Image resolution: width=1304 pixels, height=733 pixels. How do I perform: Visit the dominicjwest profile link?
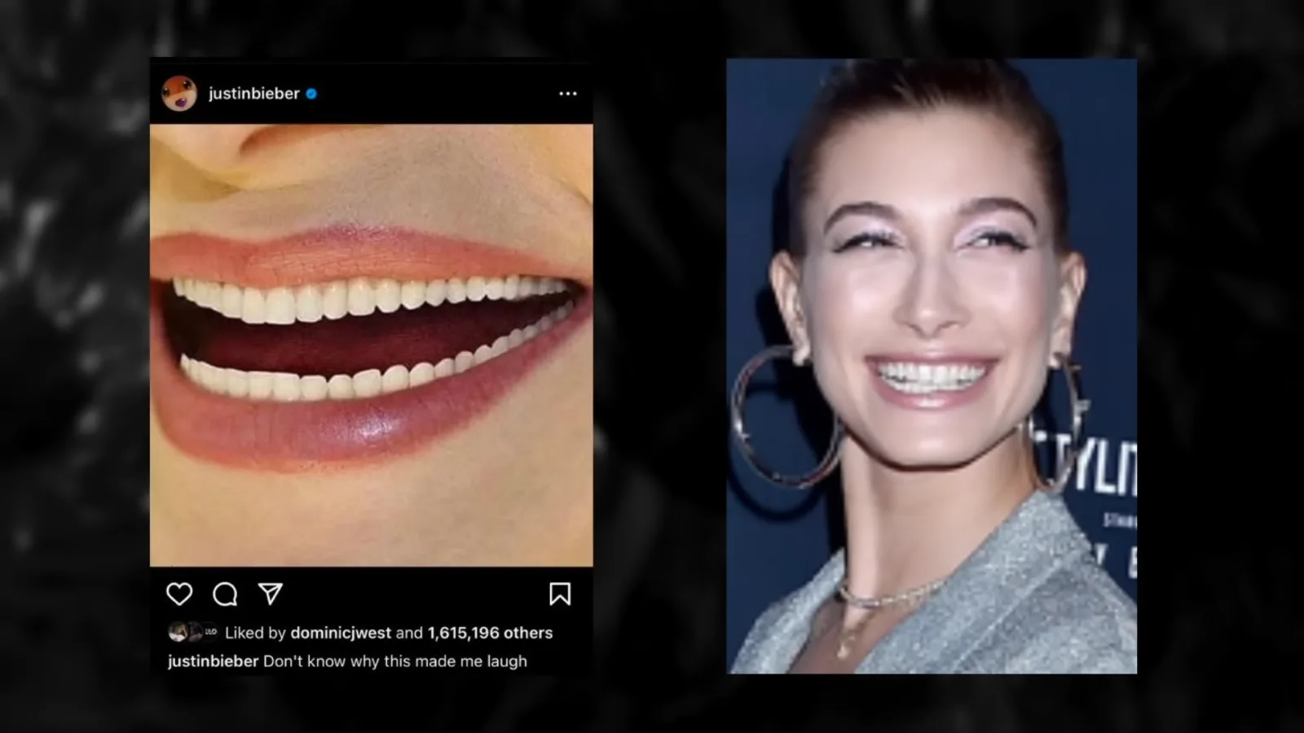[341, 633]
